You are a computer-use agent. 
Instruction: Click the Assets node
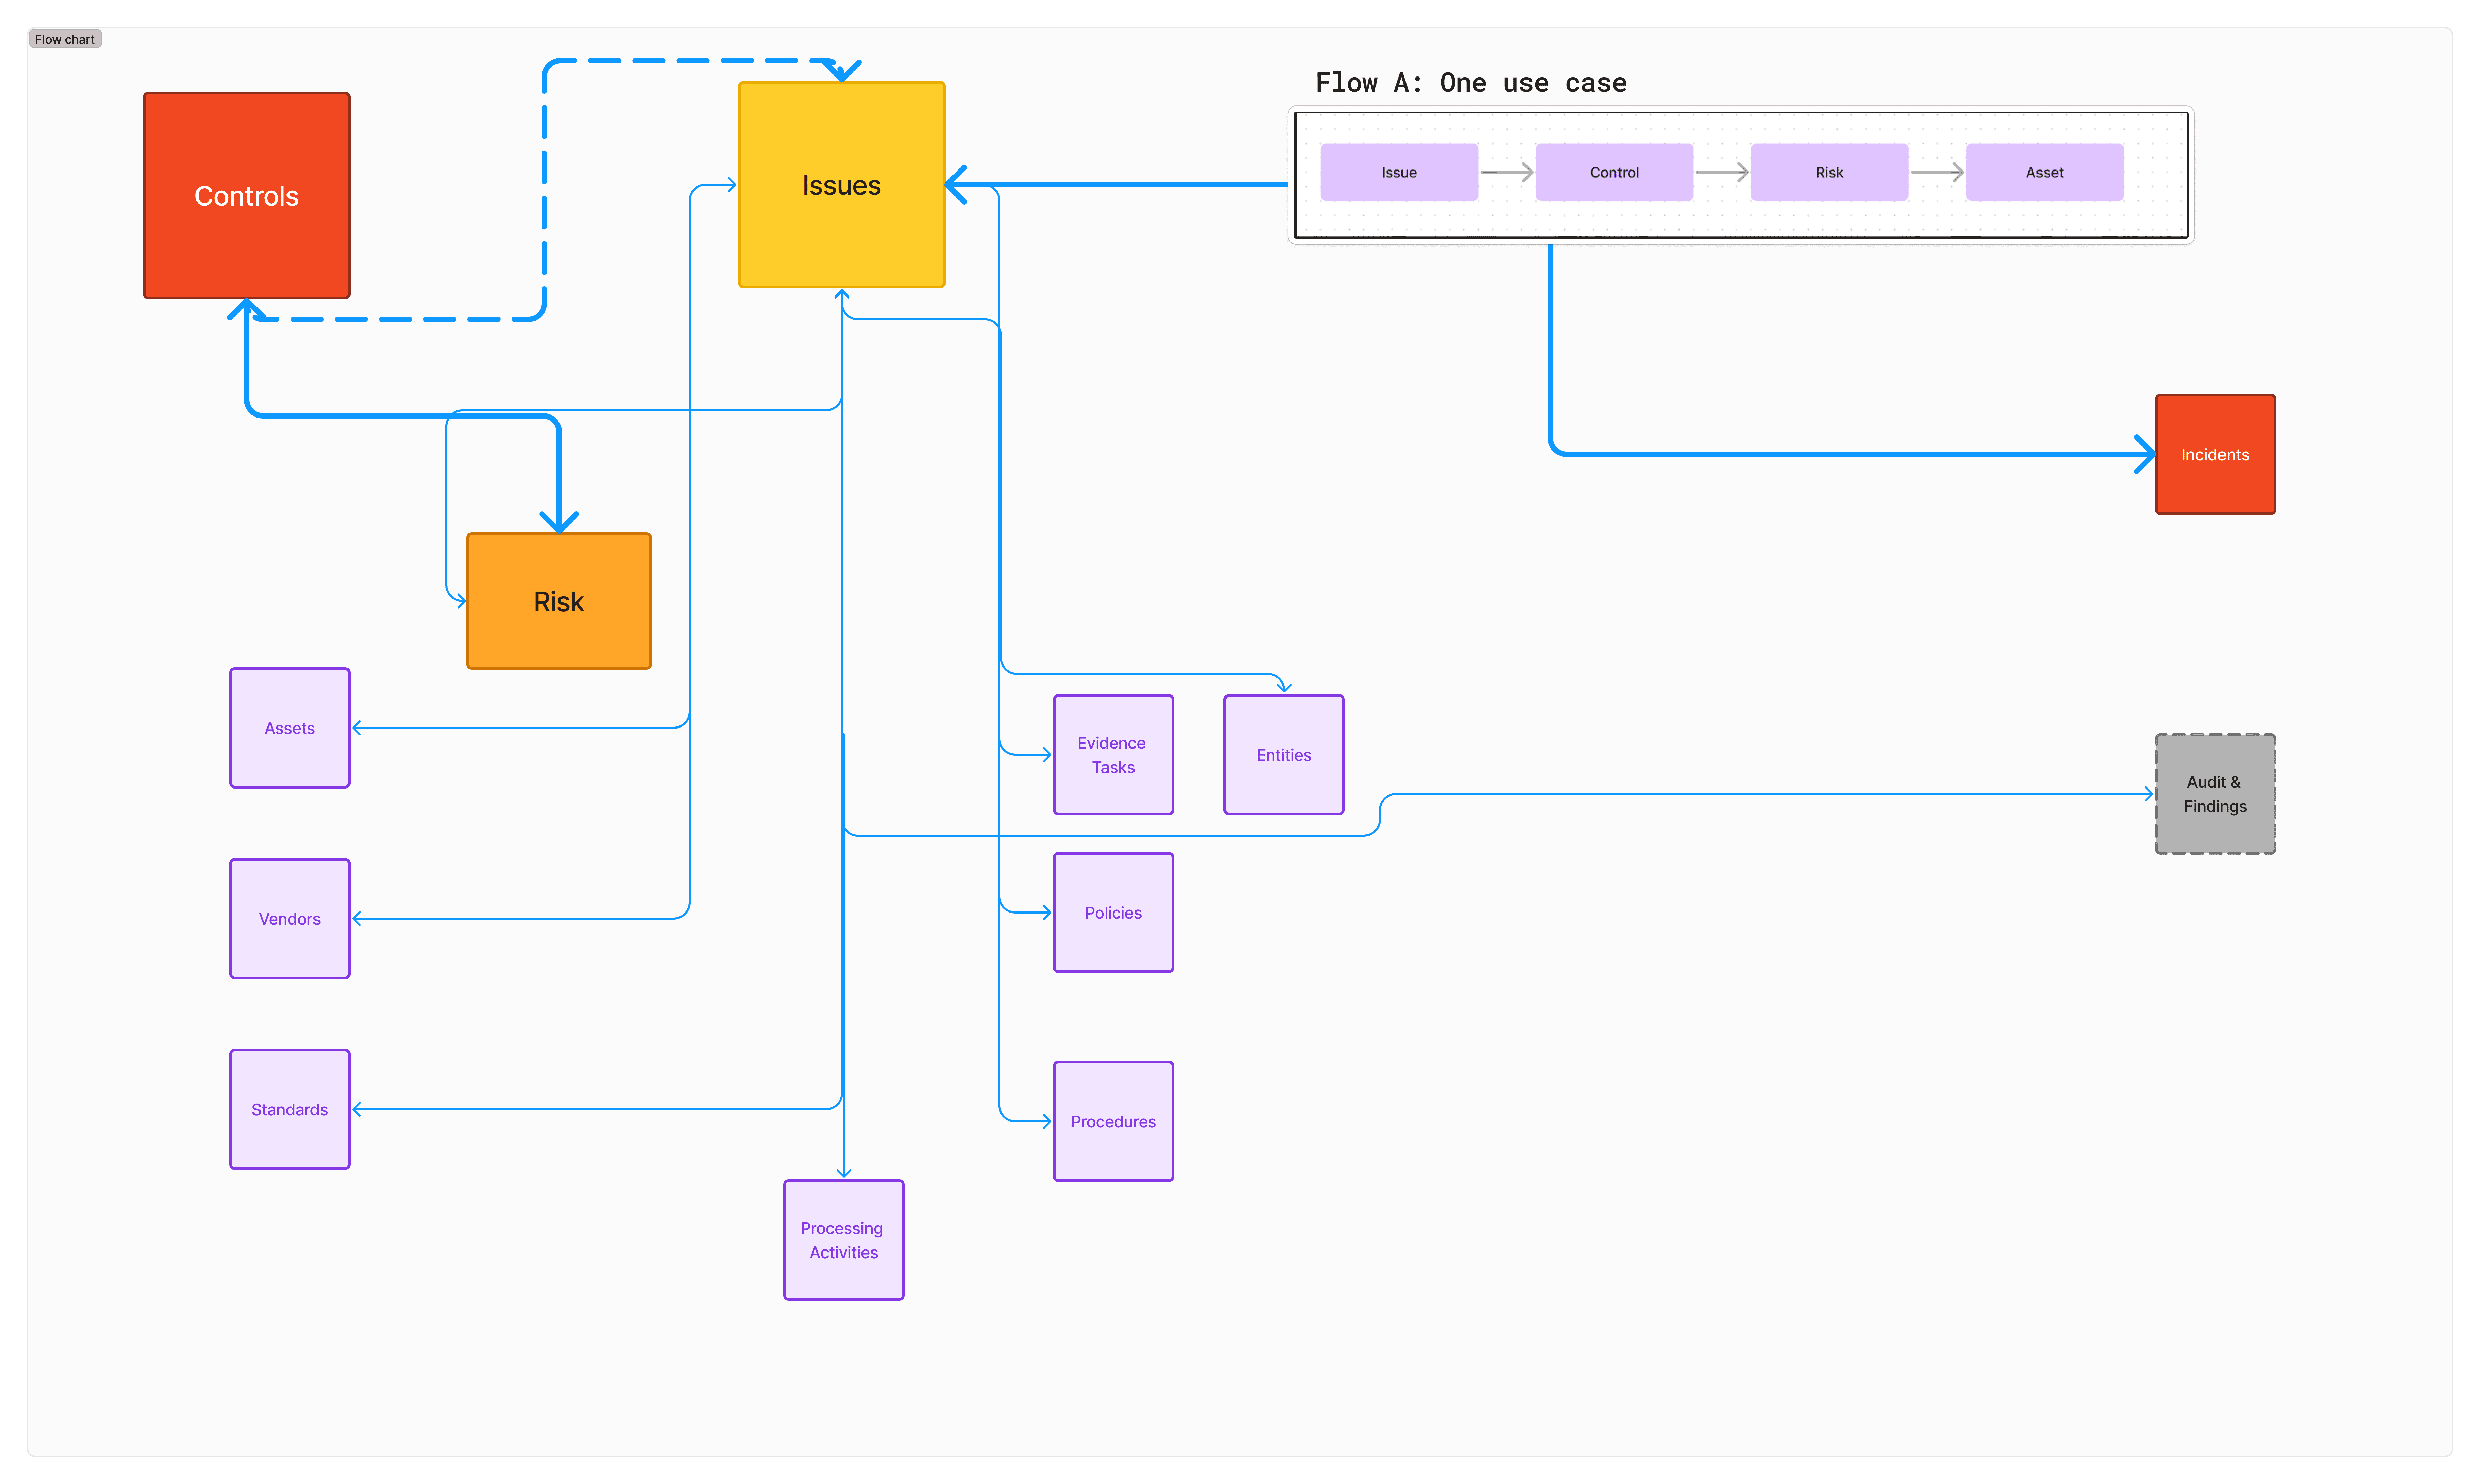(289, 727)
